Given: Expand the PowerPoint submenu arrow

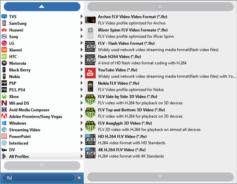Looking at the screenshot, I should click(81, 136).
